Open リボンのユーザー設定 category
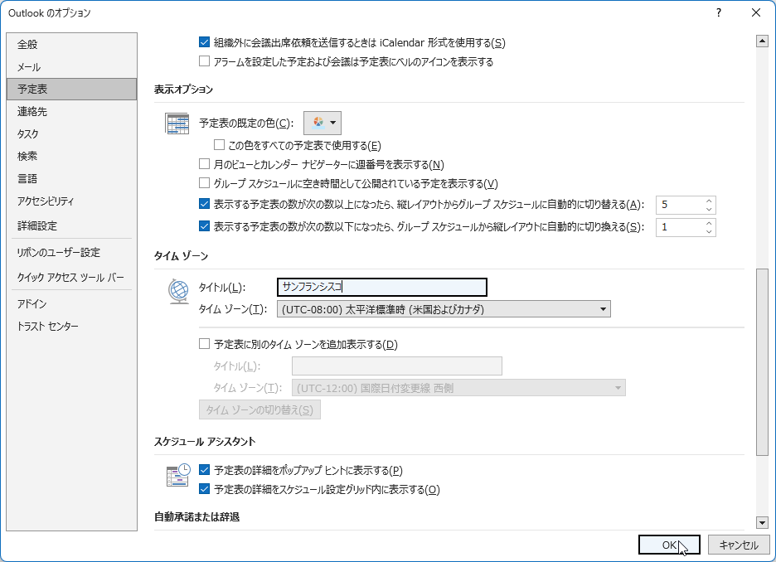 point(72,252)
